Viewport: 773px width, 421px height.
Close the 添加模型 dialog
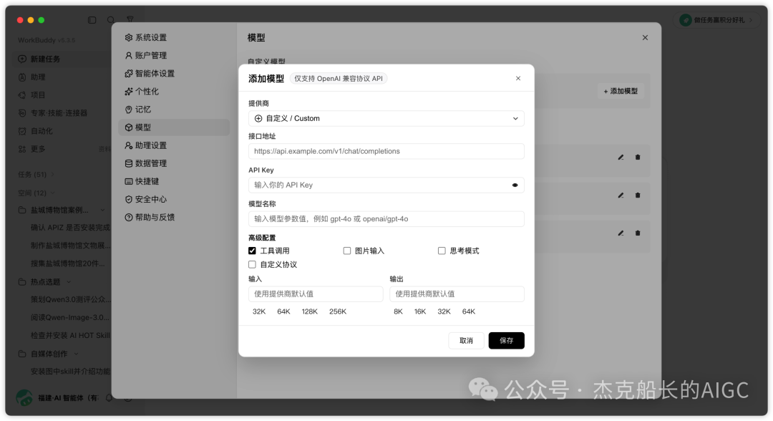coord(518,78)
